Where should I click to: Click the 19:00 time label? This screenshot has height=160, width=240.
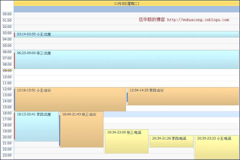(7, 131)
